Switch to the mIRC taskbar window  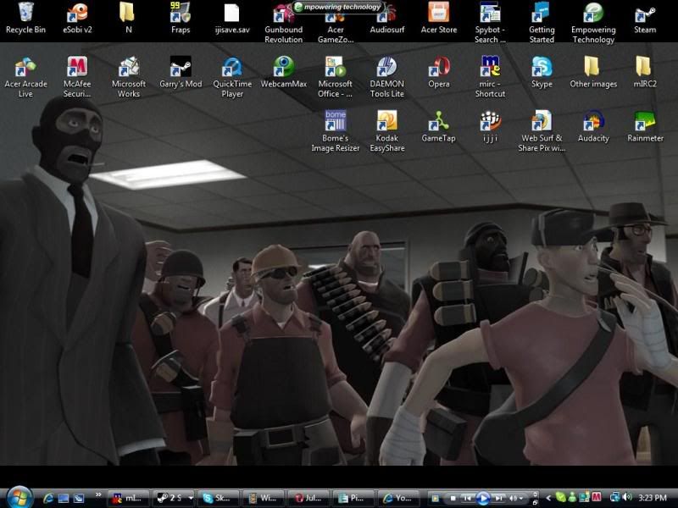tap(127, 498)
